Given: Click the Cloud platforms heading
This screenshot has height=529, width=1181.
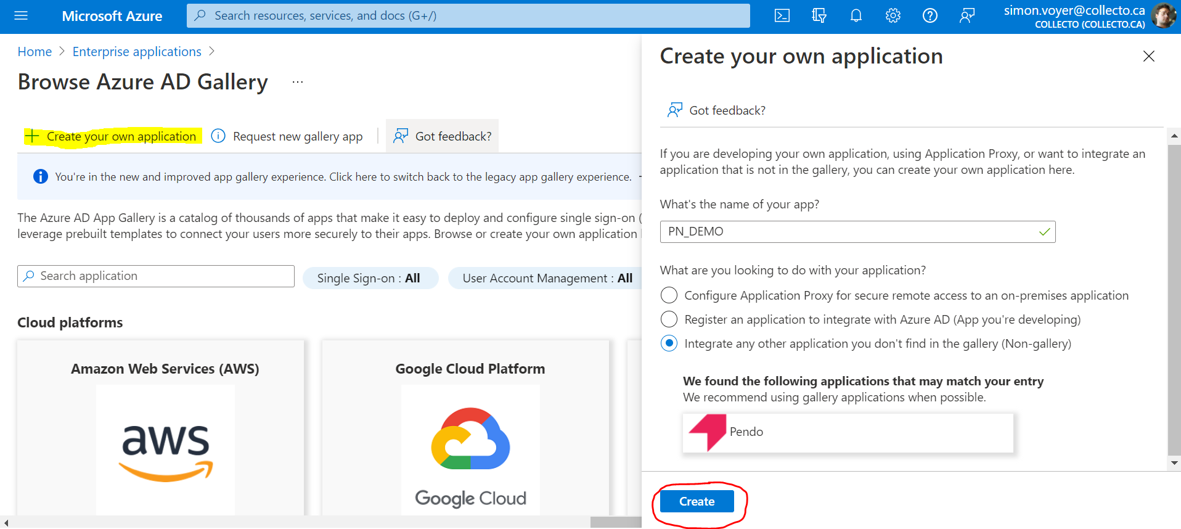Looking at the screenshot, I should click(70, 322).
